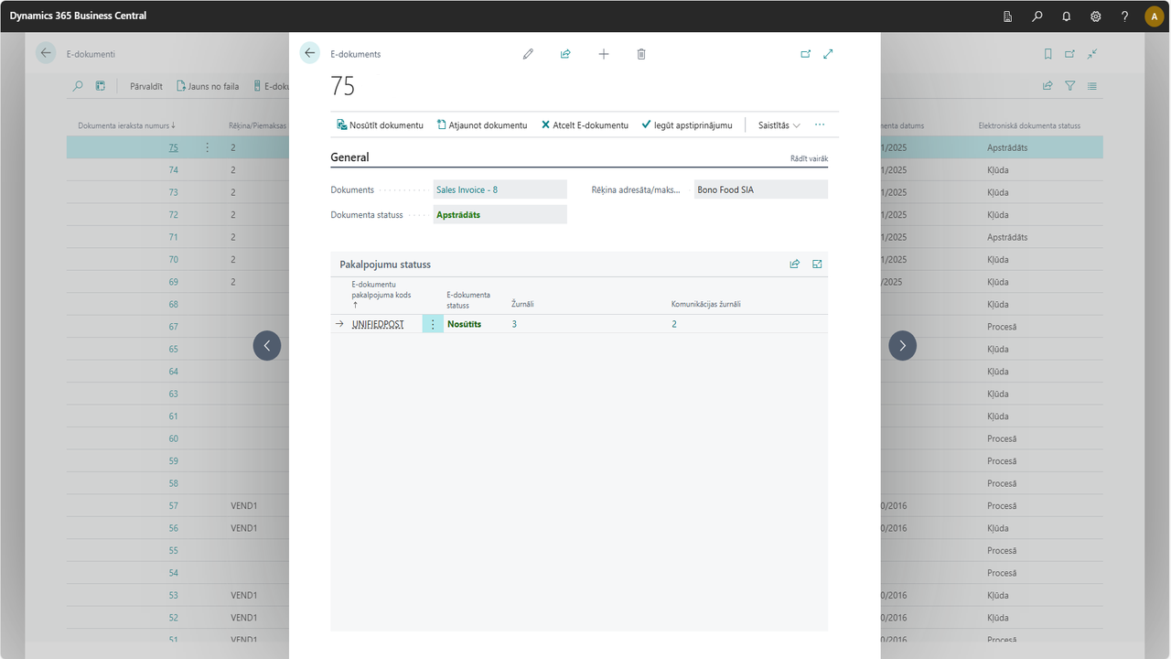Image resolution: width=1171 pixels, height=659 pixels.
Task: Click the pencil edit icon
Action: pos(528,54)
